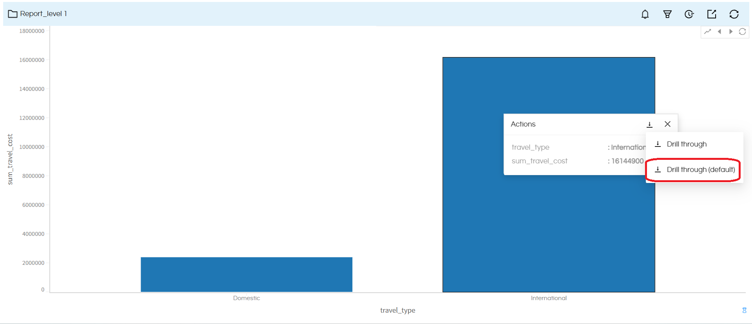Open the schedule clock icon

(689, 14)
